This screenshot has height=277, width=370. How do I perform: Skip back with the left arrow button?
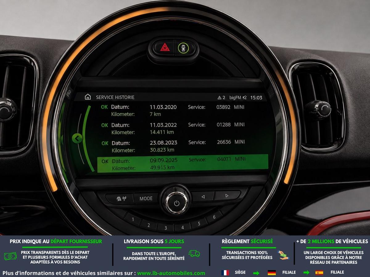coord(203,196)
